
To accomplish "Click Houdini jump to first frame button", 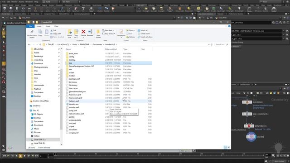I will point(4,156).
